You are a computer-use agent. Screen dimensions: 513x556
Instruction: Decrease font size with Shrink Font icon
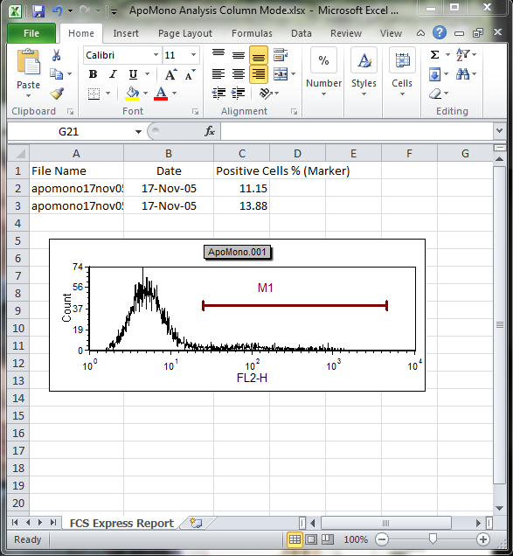pos(191,74)
